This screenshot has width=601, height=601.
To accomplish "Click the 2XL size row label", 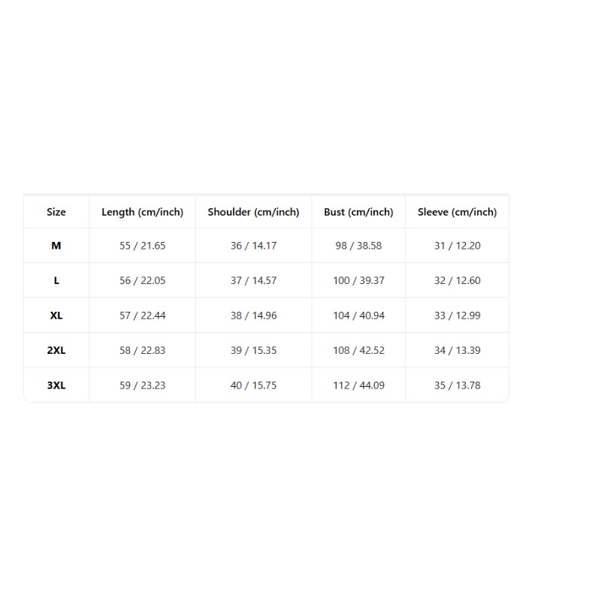I will point(56,350).
